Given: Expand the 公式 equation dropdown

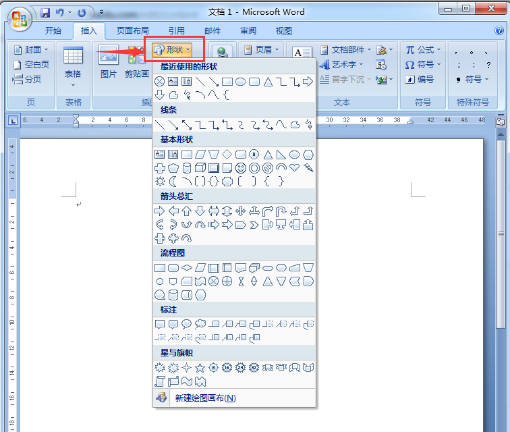Looking at the screenshot, I should coord(423,50).
